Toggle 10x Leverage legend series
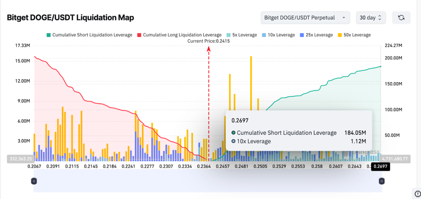421x199 pixels. click(x=279, y=35)
